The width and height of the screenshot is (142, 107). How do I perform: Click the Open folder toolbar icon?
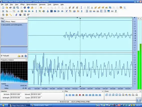(x=7, y=8)
